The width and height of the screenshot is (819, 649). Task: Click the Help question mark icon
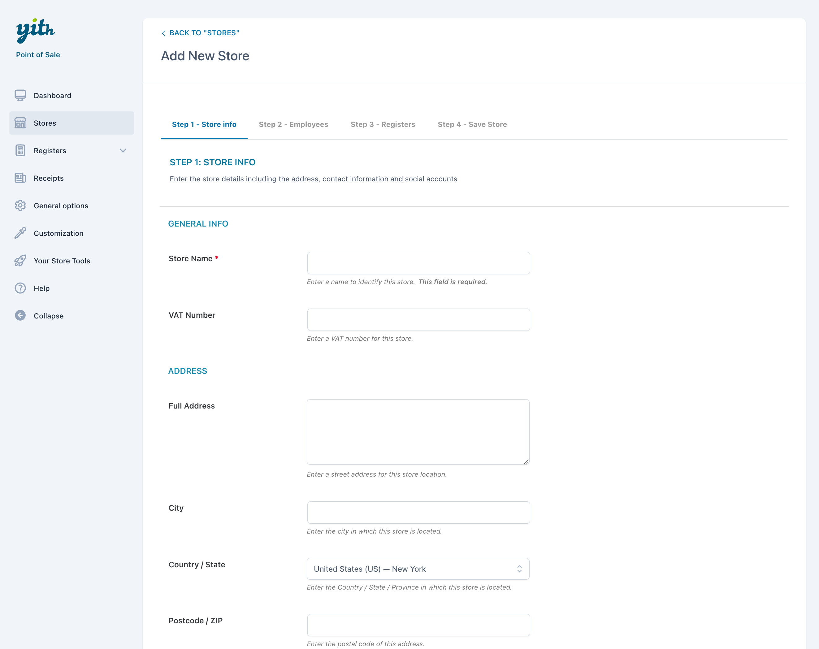coord(20,288)
